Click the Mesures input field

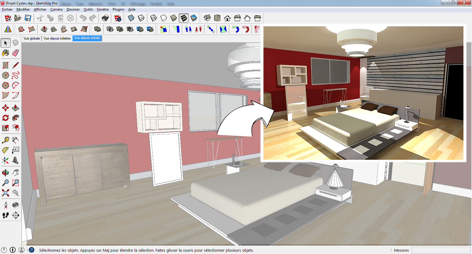(x=441, y=250)
